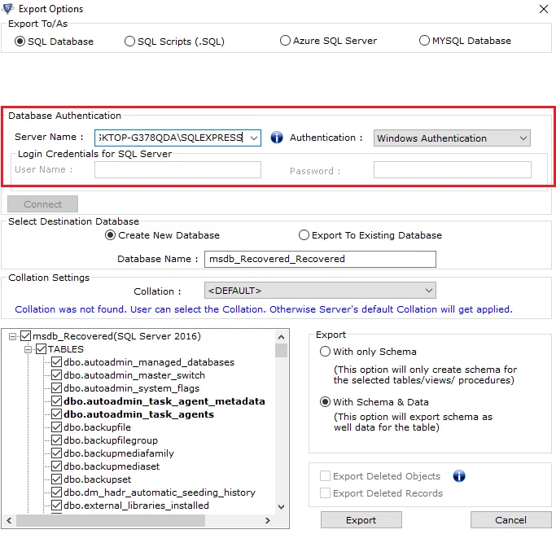Click the tree scroll up arrow
The image size is (556, 534).
pos(281,337)
